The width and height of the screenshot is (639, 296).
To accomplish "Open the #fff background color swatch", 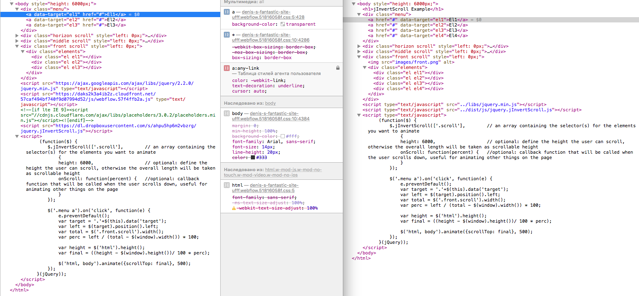I will [283, 136].
